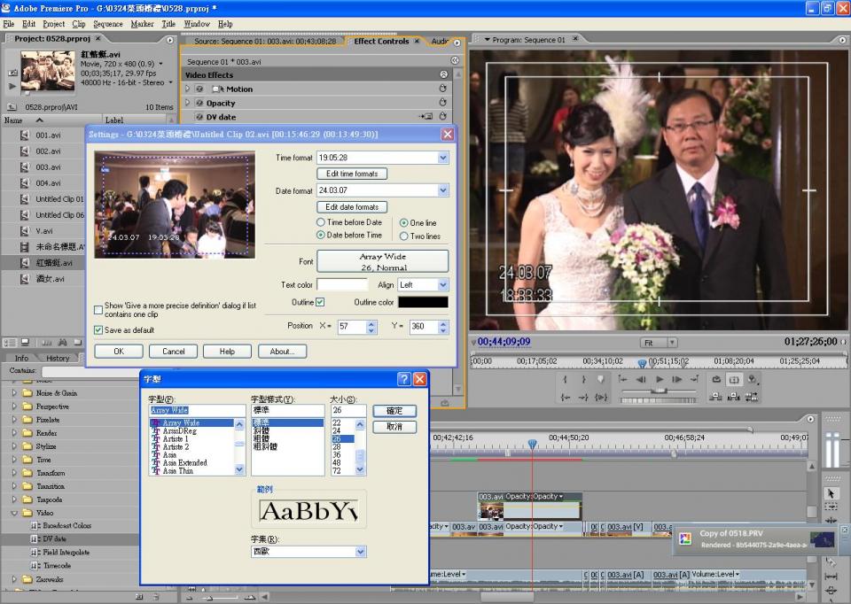Uncheck the Outline checkbox
851x604 pixels.
coord(320,302)
